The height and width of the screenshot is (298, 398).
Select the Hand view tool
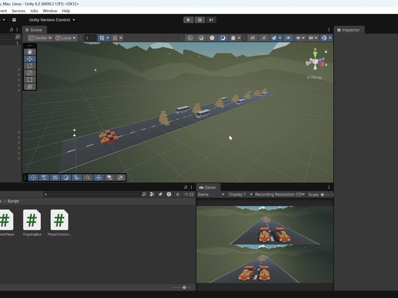[x=30, y=52]
